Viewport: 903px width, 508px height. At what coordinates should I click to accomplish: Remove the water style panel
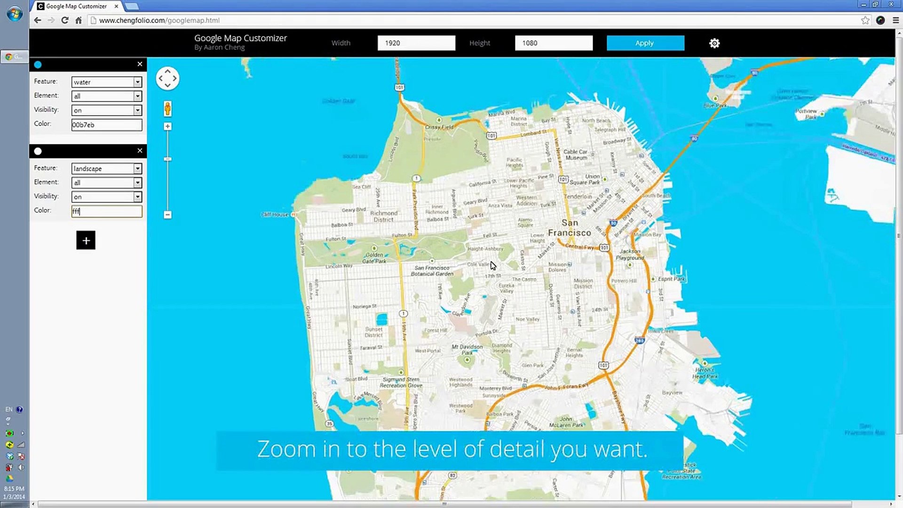140,64
